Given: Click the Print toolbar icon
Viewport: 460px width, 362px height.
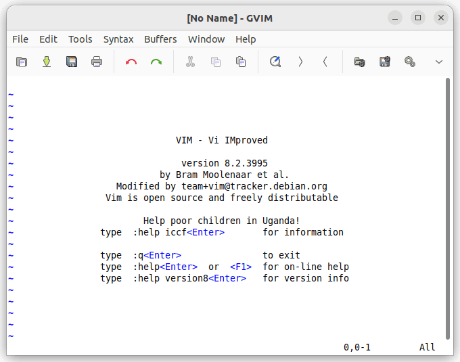Looking at the screenshot, I should [97, 62].
